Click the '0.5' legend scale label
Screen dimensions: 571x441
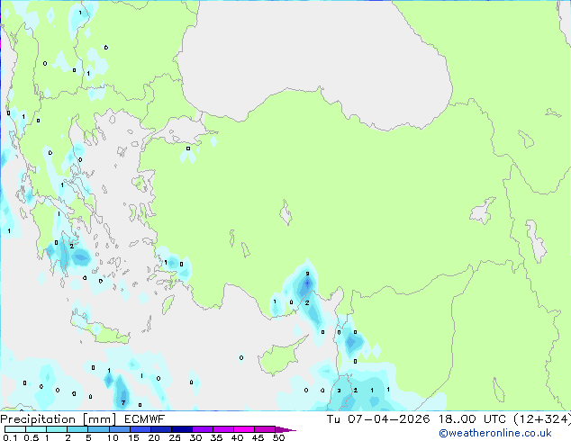(x=32, y=437)
